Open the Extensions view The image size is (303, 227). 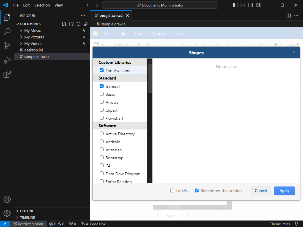click(x=7, y=74)
